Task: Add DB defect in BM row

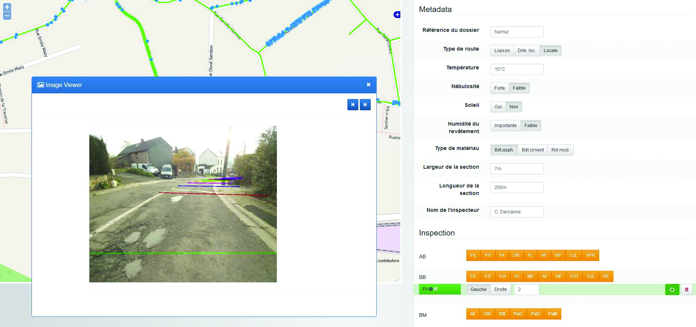Action: tap(502, 314)
